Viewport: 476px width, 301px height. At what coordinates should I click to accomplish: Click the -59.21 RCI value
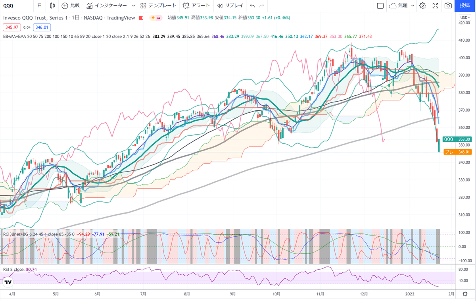pos(113,234)
